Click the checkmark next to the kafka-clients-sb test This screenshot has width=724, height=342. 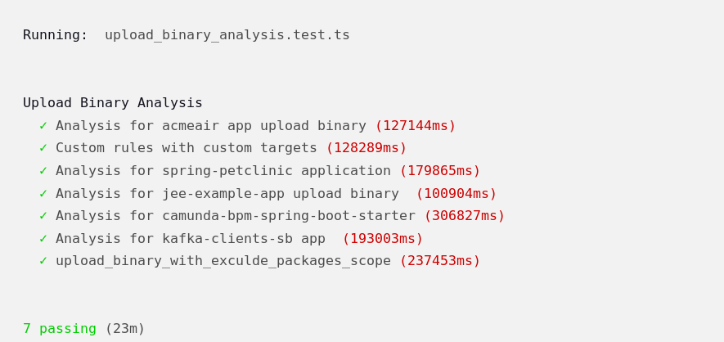[43, 239]
